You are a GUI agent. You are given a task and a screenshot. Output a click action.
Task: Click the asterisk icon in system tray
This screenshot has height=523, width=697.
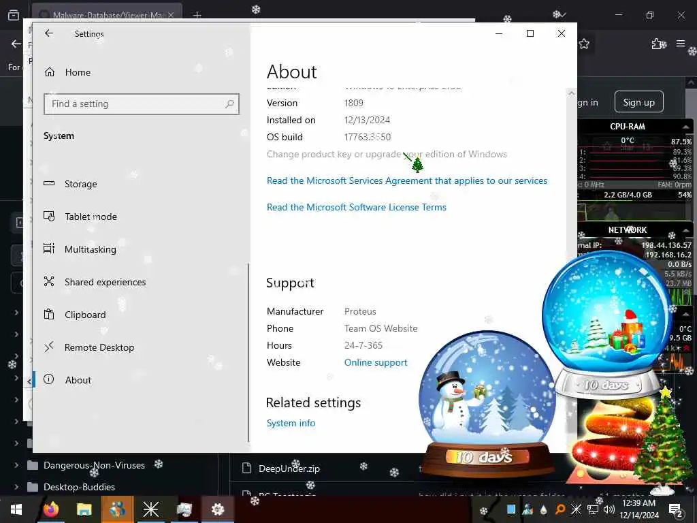pyautogui.click(x=576, y=509)
